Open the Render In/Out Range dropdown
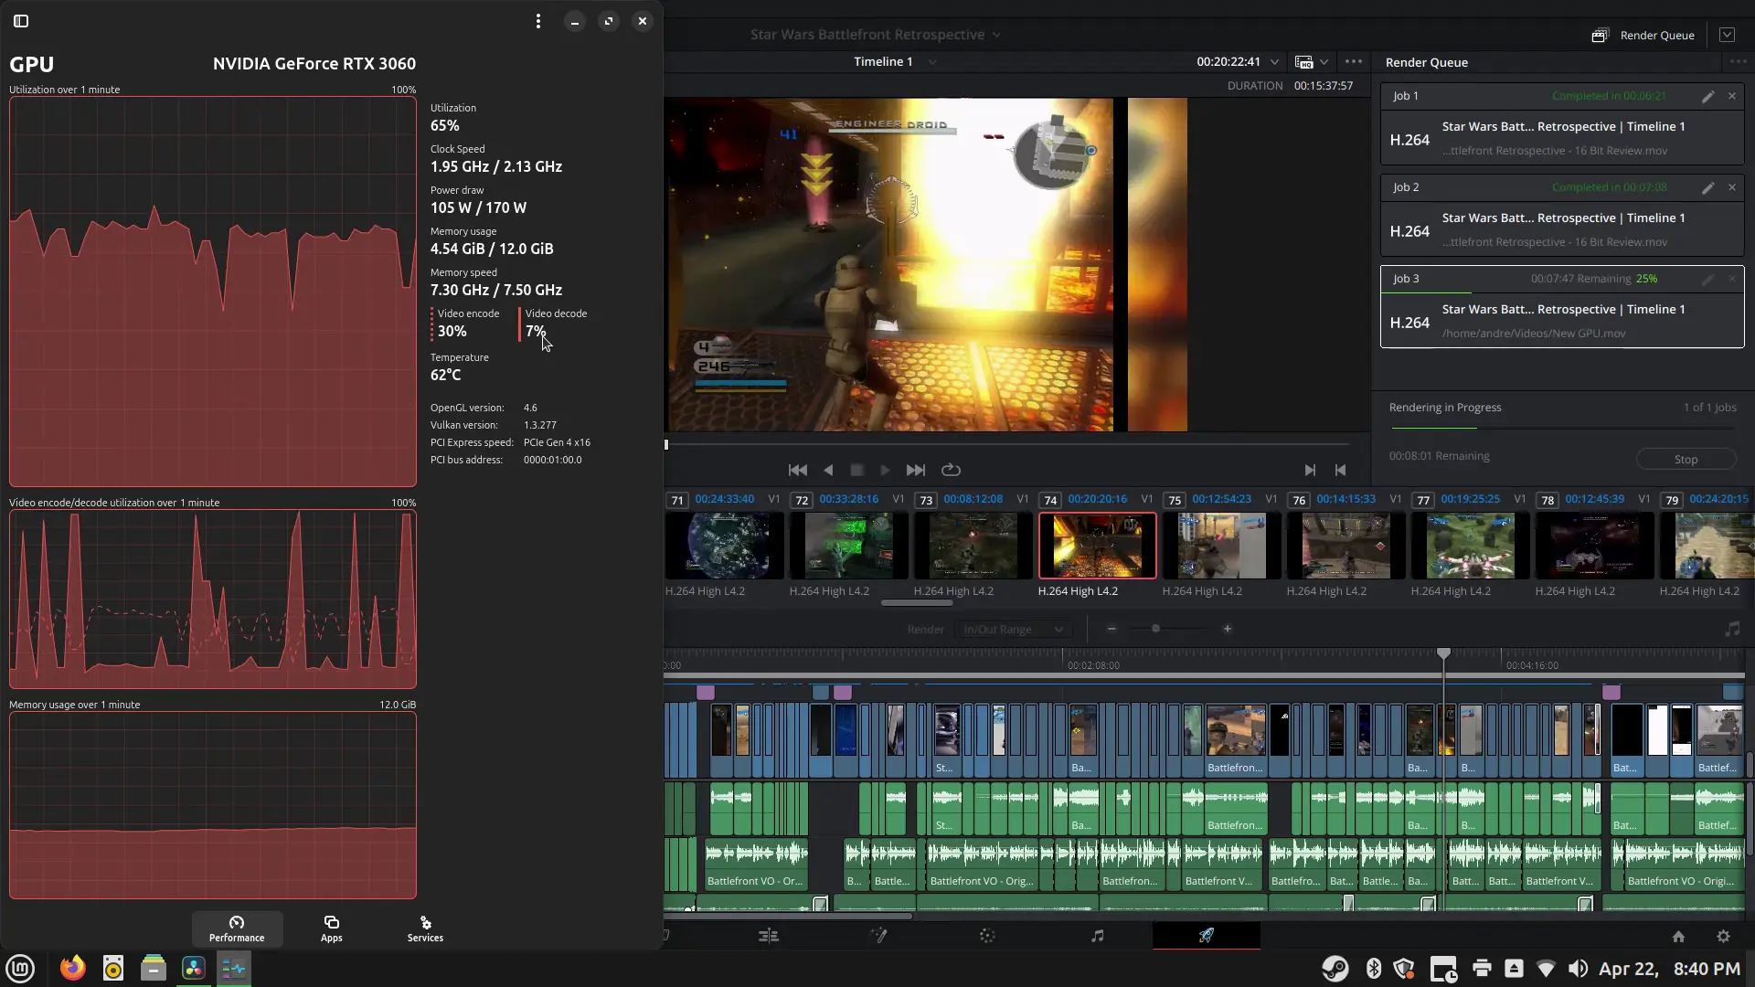This screenshot has width=1755, height=987. tap(1013, 629)
